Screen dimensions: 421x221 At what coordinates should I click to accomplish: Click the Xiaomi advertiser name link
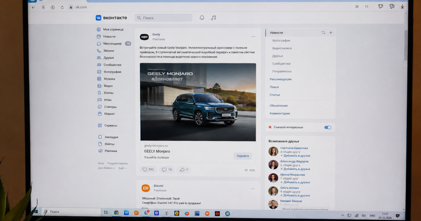(158, 186)
